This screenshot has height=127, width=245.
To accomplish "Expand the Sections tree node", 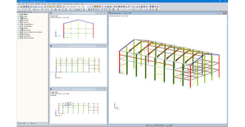I will coord(18,22).
